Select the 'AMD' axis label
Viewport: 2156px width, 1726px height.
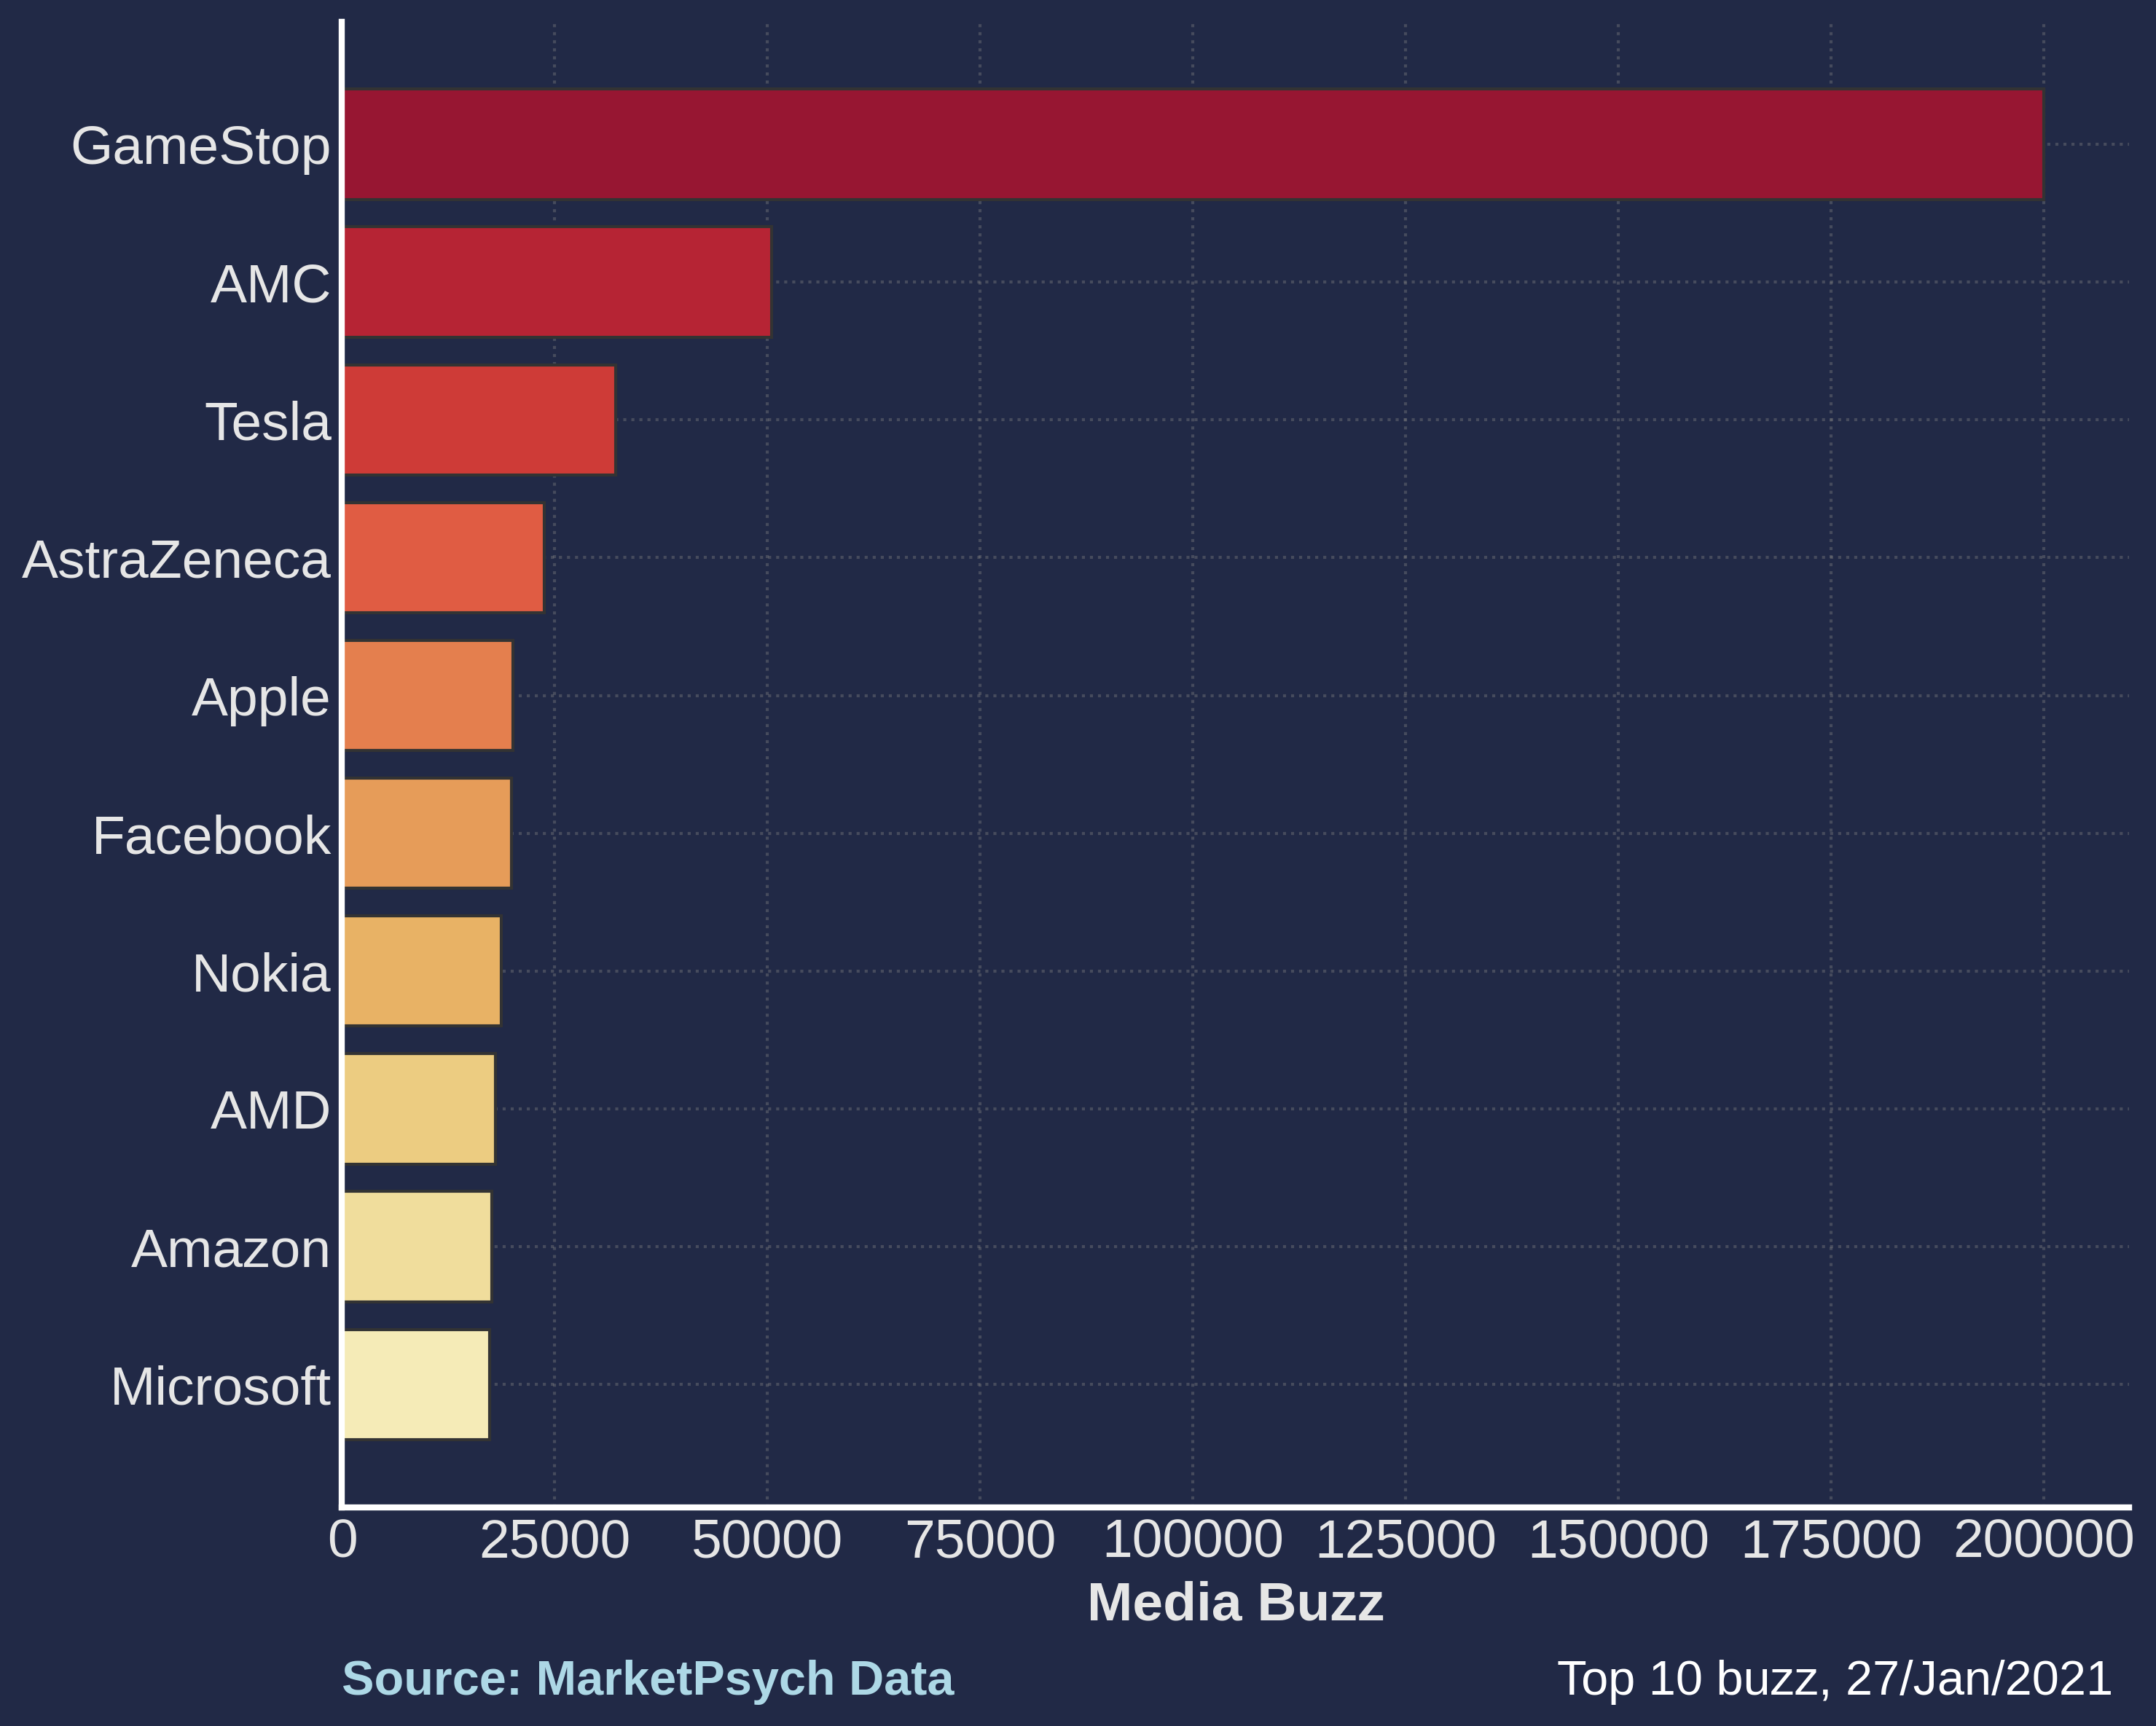tap(270, 1112)
